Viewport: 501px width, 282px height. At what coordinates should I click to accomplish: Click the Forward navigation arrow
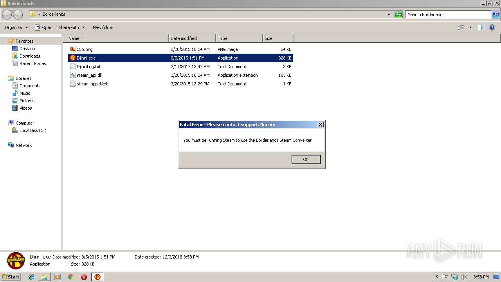pos(18,14)
